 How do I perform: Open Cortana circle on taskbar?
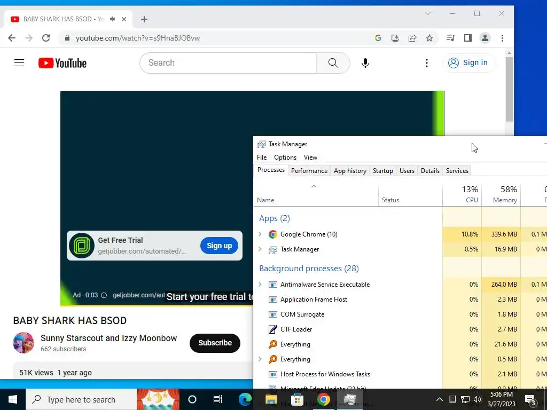tap(192, 399)
